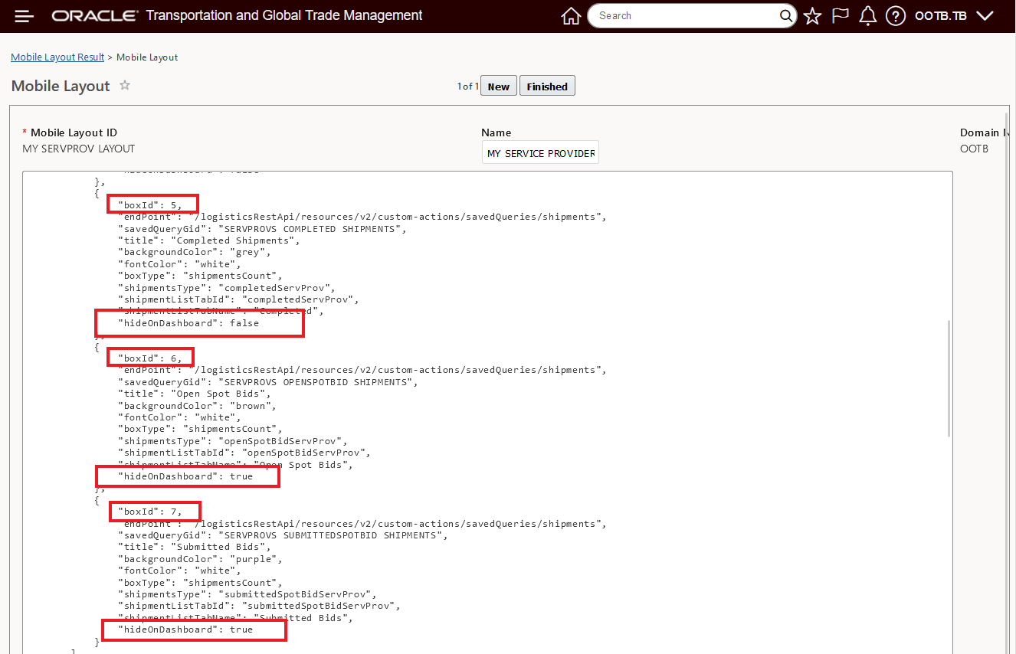Click the "shipmentListTabId": "submittedSpotBidServProv" line
Screen dimensions: 1016x654
pos(259,606)
